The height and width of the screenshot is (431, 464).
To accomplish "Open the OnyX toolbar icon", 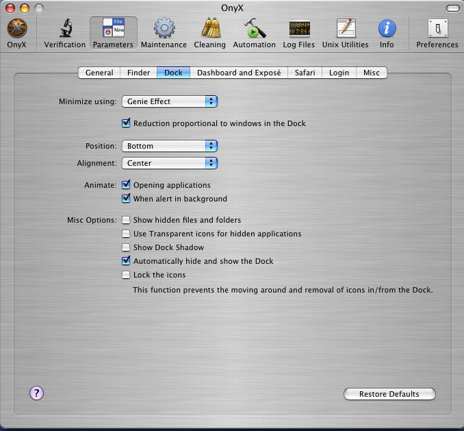I will tap(17, 29).
